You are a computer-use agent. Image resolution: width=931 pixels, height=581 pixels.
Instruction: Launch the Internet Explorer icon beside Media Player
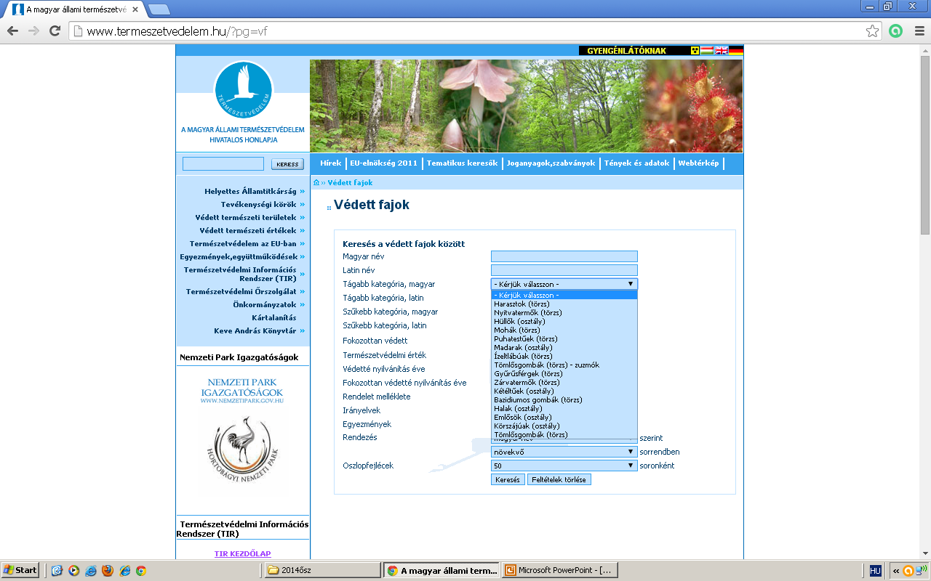coord(90,571)
